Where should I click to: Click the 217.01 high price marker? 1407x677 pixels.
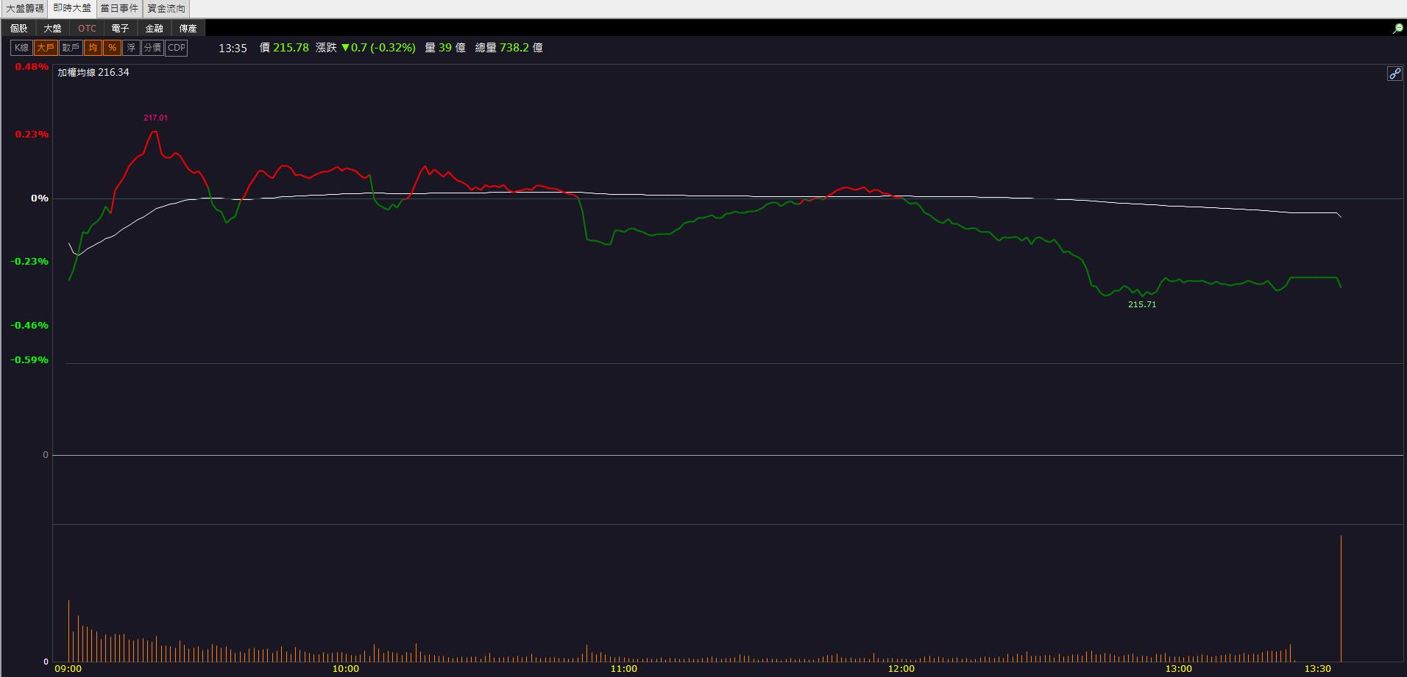[x=156, y=118]
